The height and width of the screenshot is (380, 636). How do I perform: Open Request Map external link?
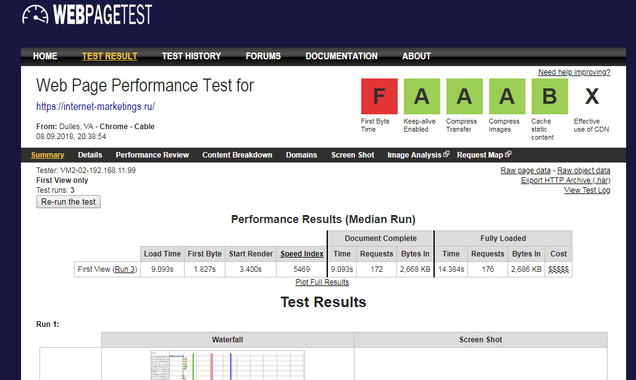pos(484,155)
